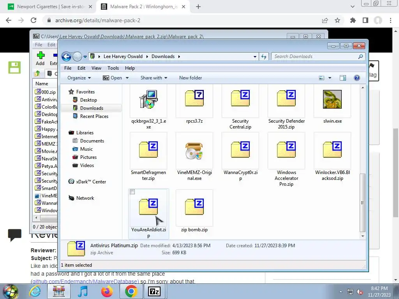Select WannaCrypt0r.zip file icon
The height and width of the screenshot is (299, 399).
[x=240, y=149]
